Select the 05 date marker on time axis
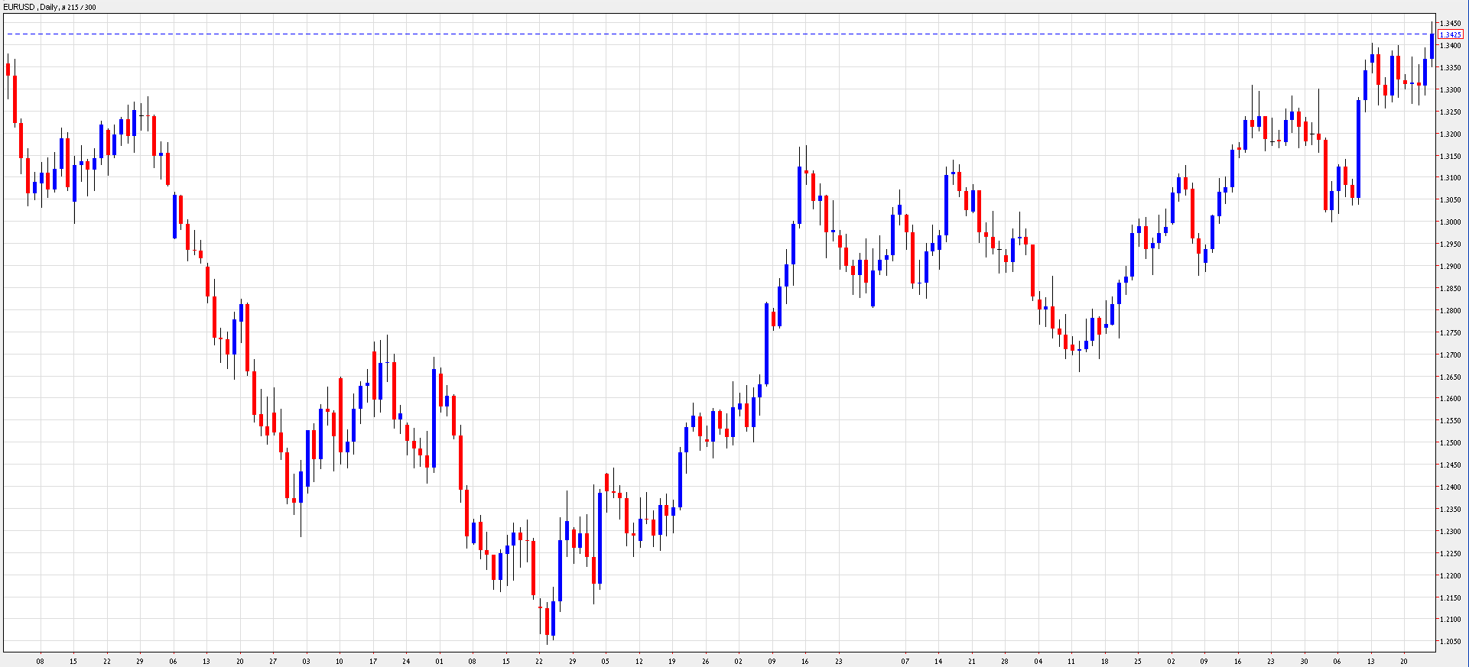Viewport: 1469px width, 667px height. point(606,661)
